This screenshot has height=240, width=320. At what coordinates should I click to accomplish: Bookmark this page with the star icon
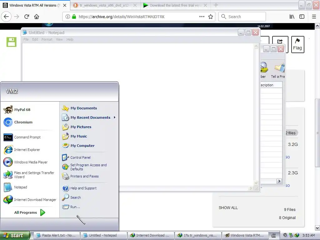211,17
